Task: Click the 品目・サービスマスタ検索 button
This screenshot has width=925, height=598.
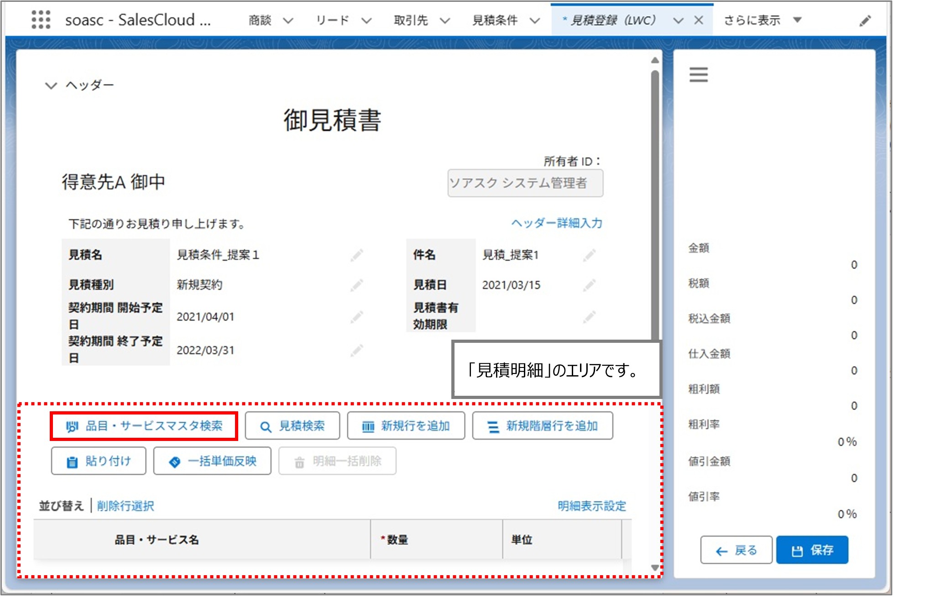Action: pyautogui.click(x=145, y=425)
